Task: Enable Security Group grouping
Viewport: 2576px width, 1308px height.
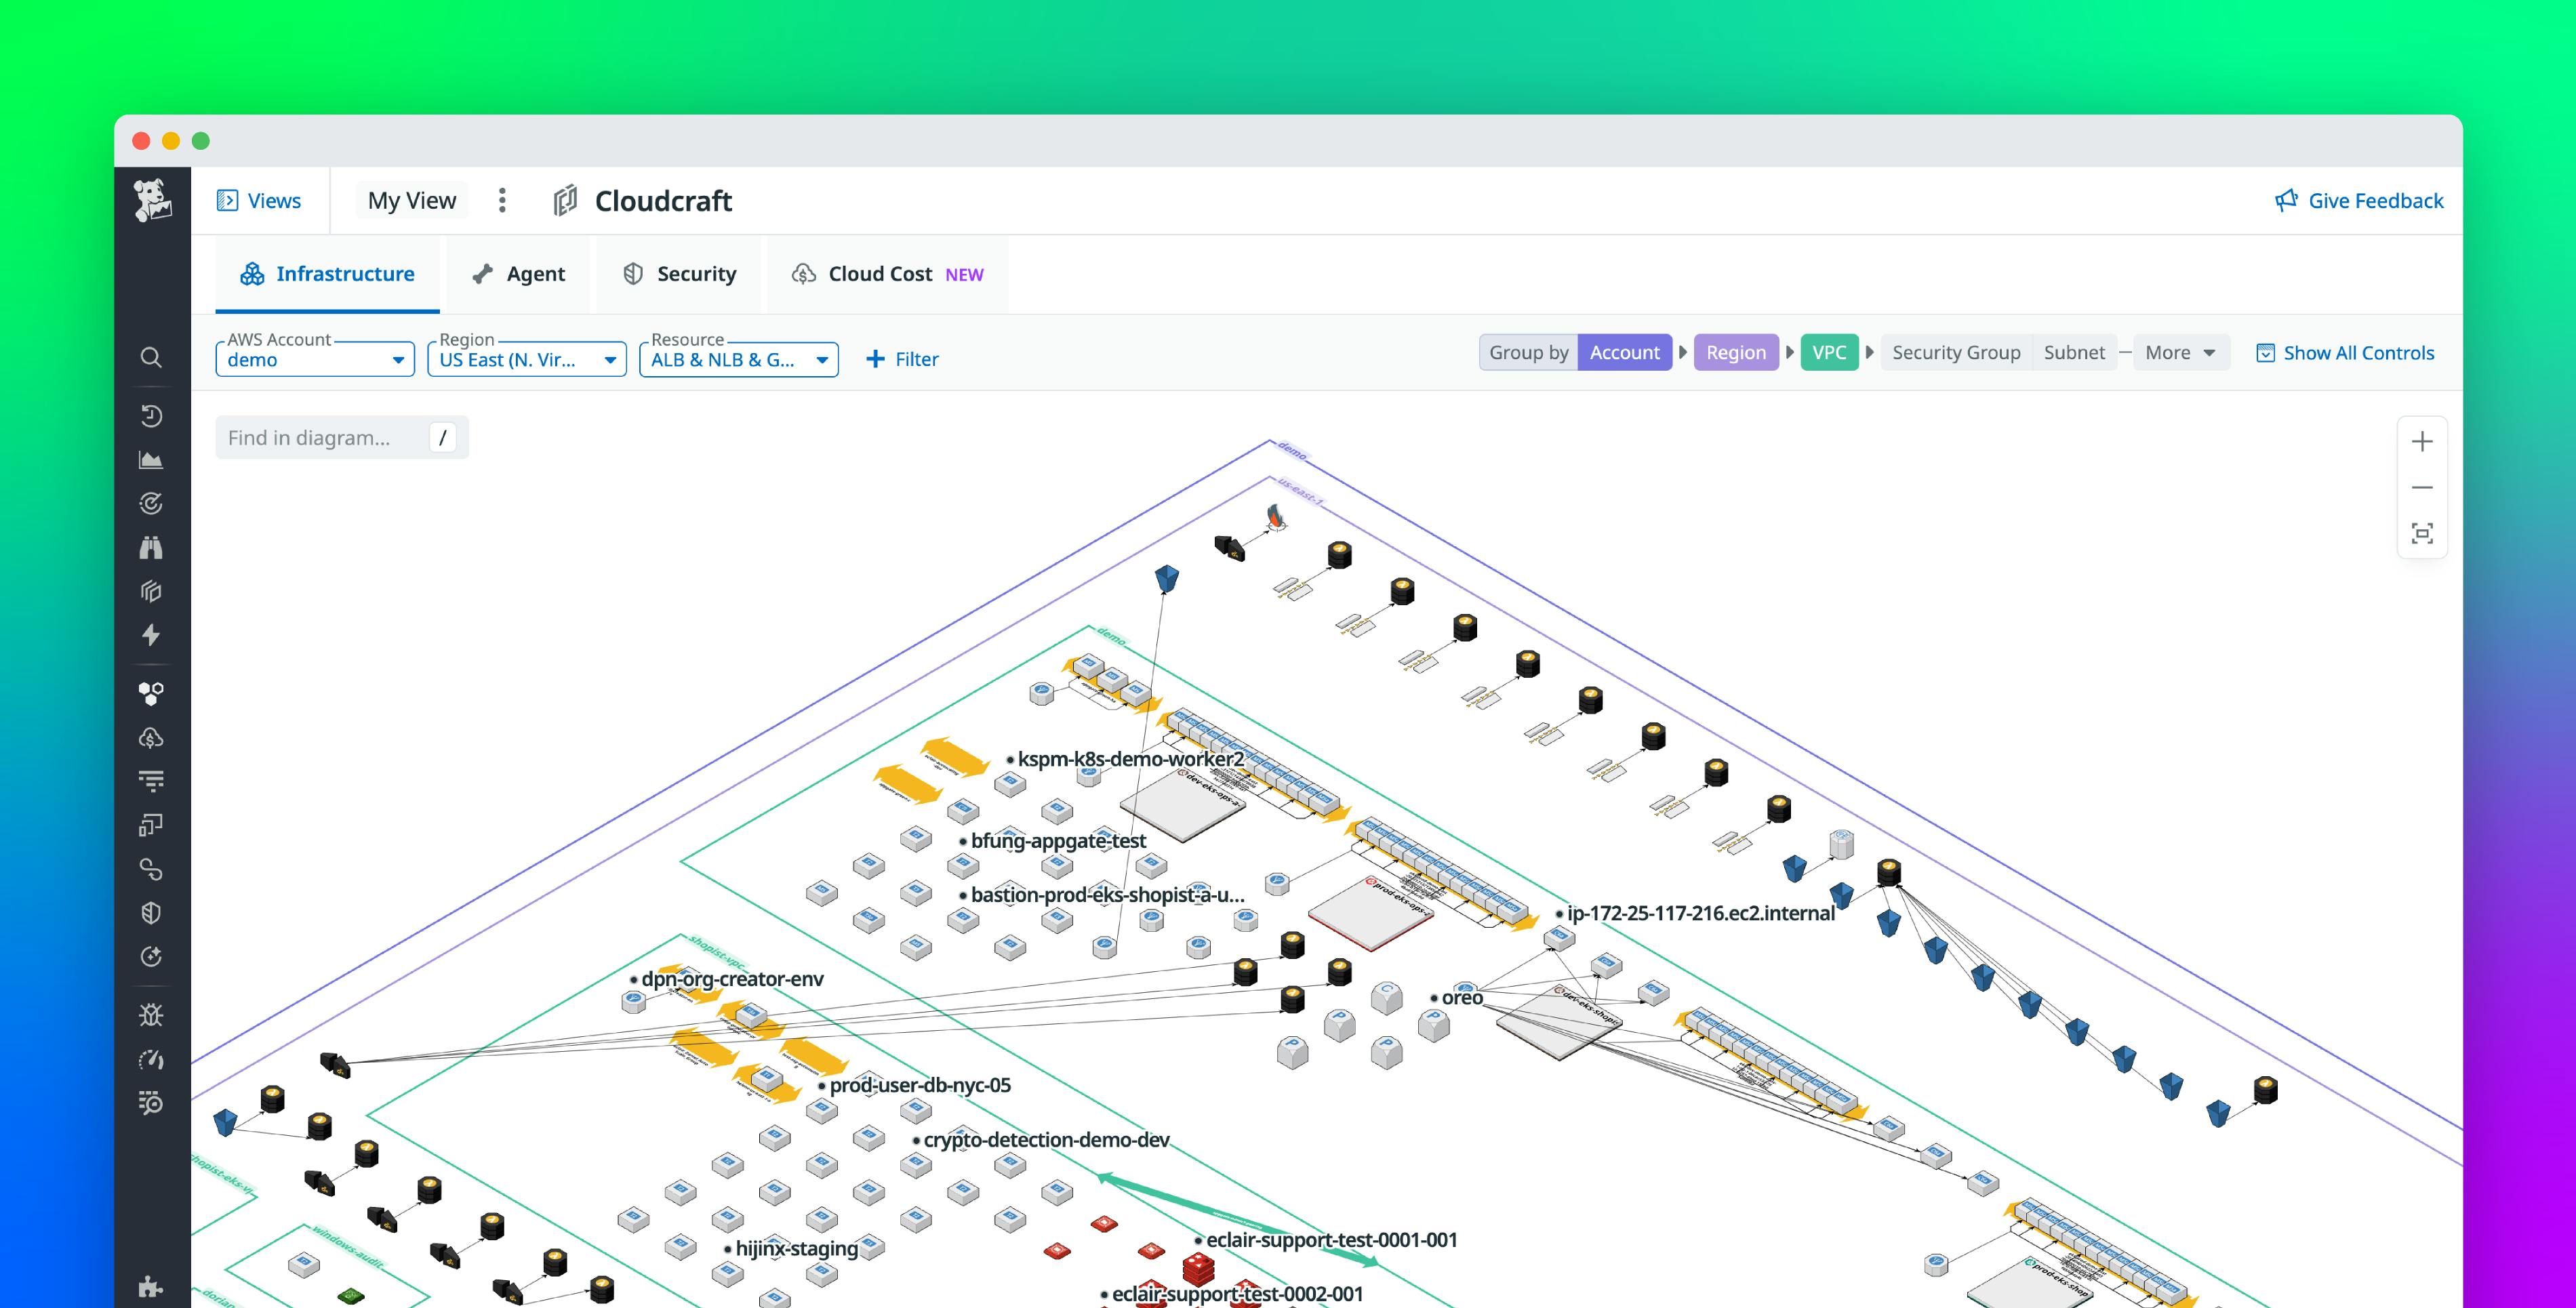Action: coord(1955,352)
